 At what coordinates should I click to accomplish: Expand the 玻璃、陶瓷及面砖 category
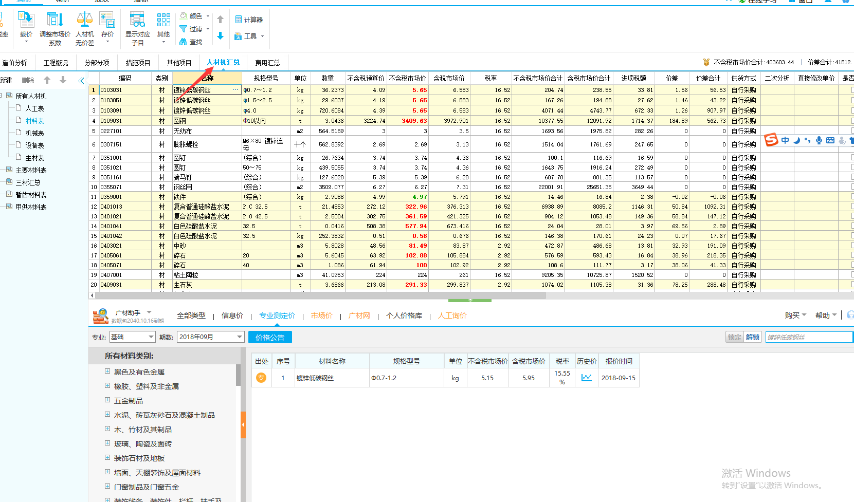(107, 443)
